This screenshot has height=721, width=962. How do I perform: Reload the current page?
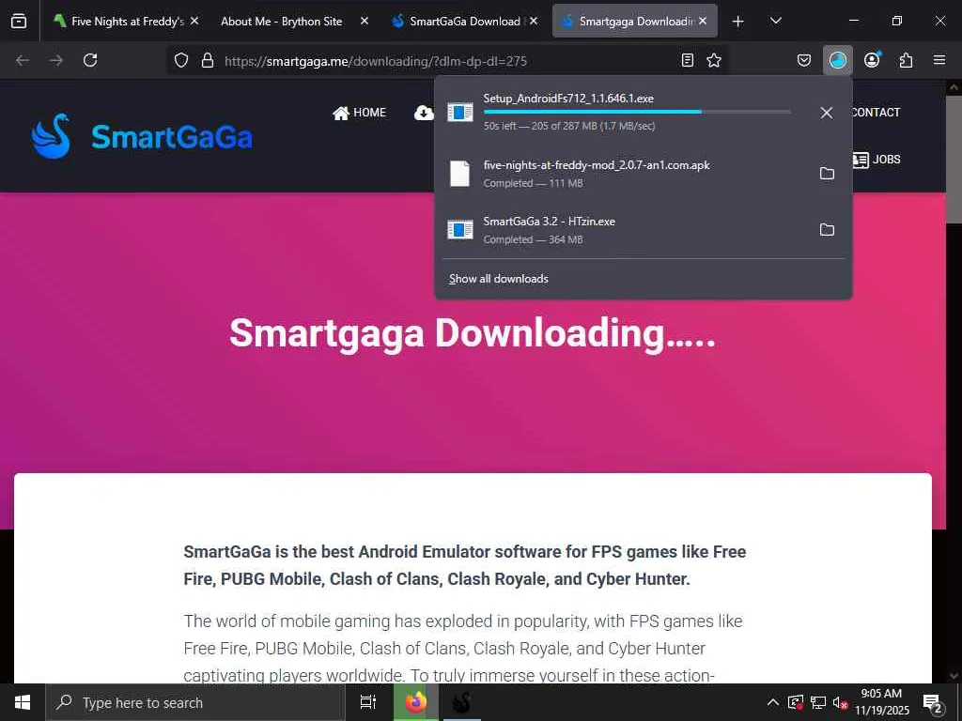90,60
